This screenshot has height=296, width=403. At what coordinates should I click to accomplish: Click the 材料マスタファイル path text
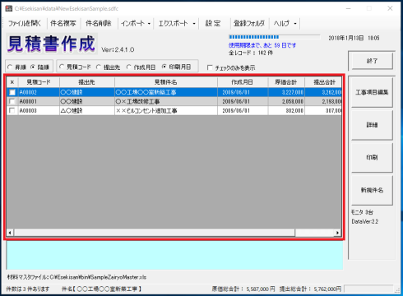(x=76, y=277)
